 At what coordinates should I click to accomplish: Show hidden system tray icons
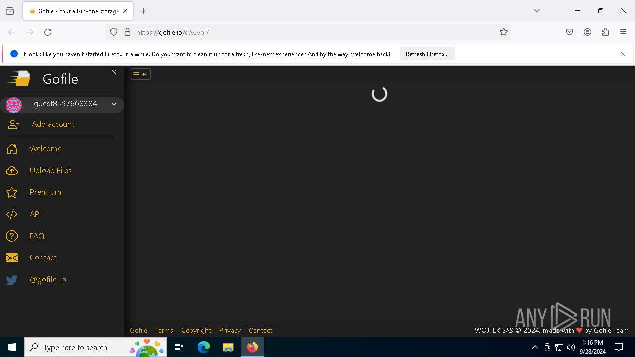coord(535,347)
